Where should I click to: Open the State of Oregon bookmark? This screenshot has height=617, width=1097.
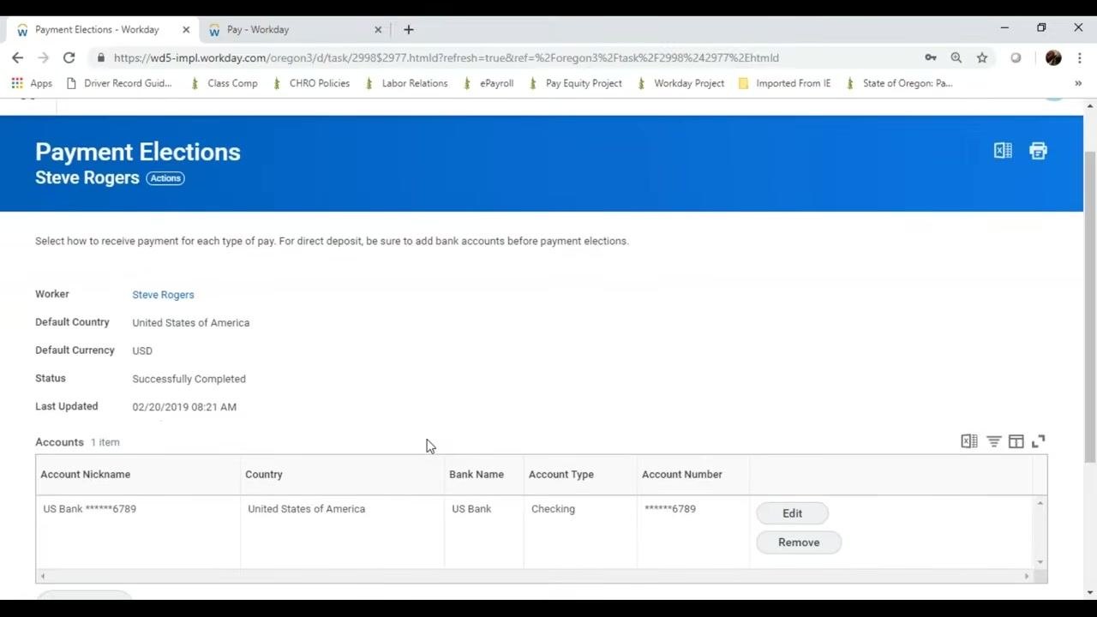point(899,83)
